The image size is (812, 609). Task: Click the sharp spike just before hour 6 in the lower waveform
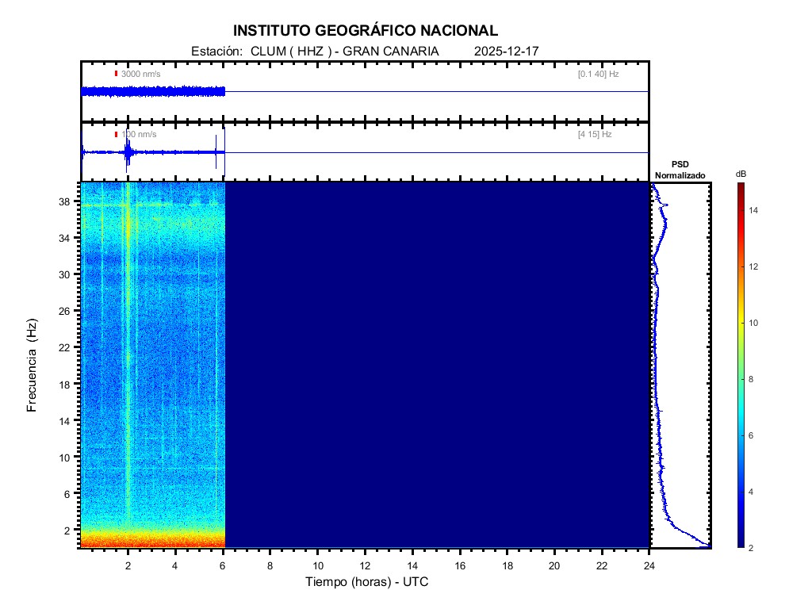coord(216,152)
